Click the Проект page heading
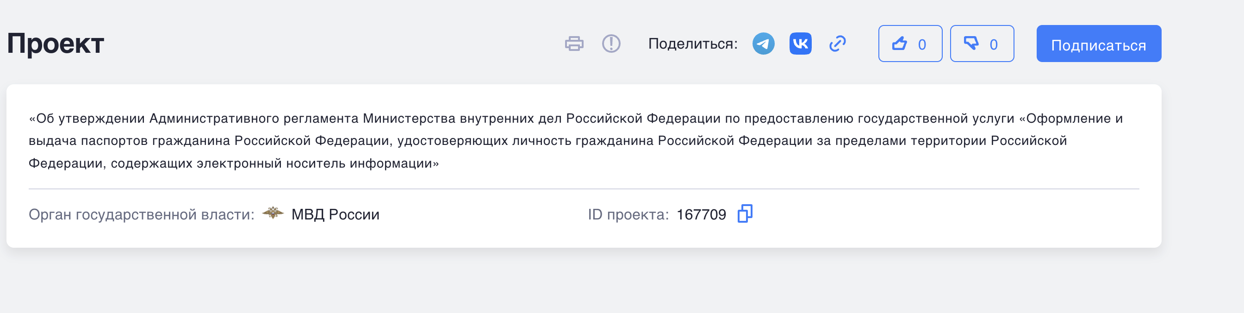The image size is (1244, 313). [56, 44]
